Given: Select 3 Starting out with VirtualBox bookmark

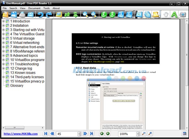Looking at the screenshot, I should [27, 30].
